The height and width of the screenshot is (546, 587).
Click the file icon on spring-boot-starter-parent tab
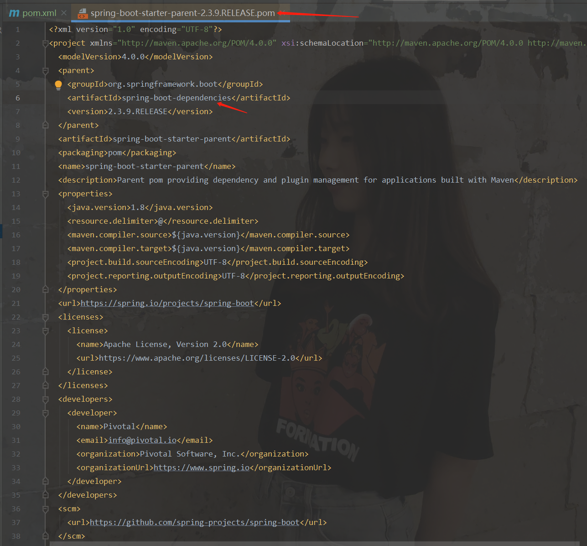pyautogui.click(x=82, y=14)
